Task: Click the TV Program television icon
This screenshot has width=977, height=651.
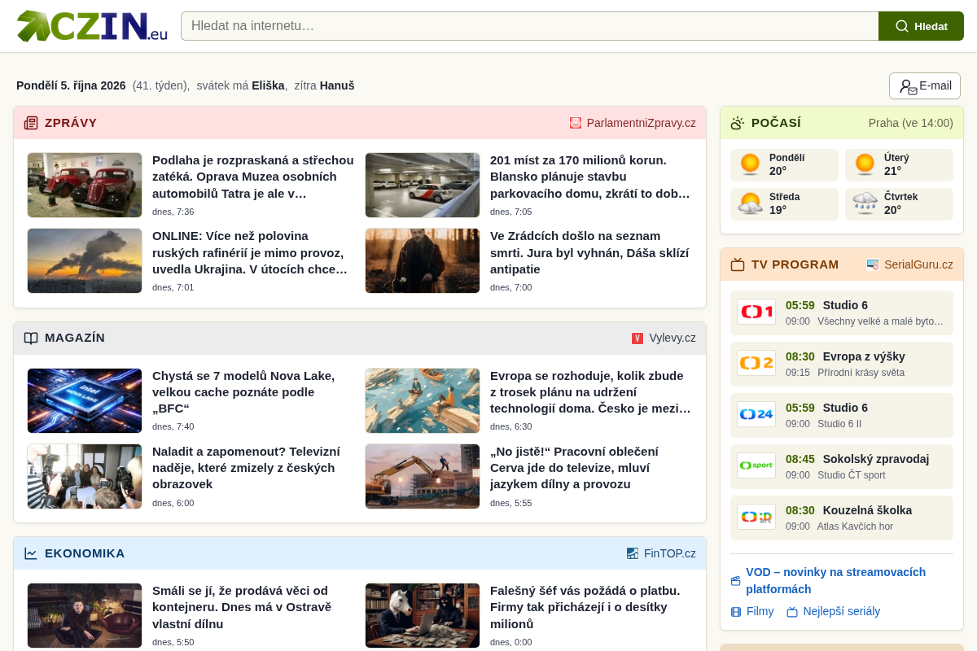Action: click(x=738, y=264)
